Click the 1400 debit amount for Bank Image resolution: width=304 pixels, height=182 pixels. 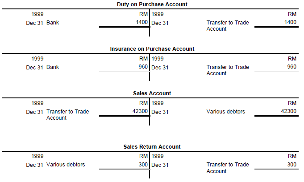click(x=142, y=22)
